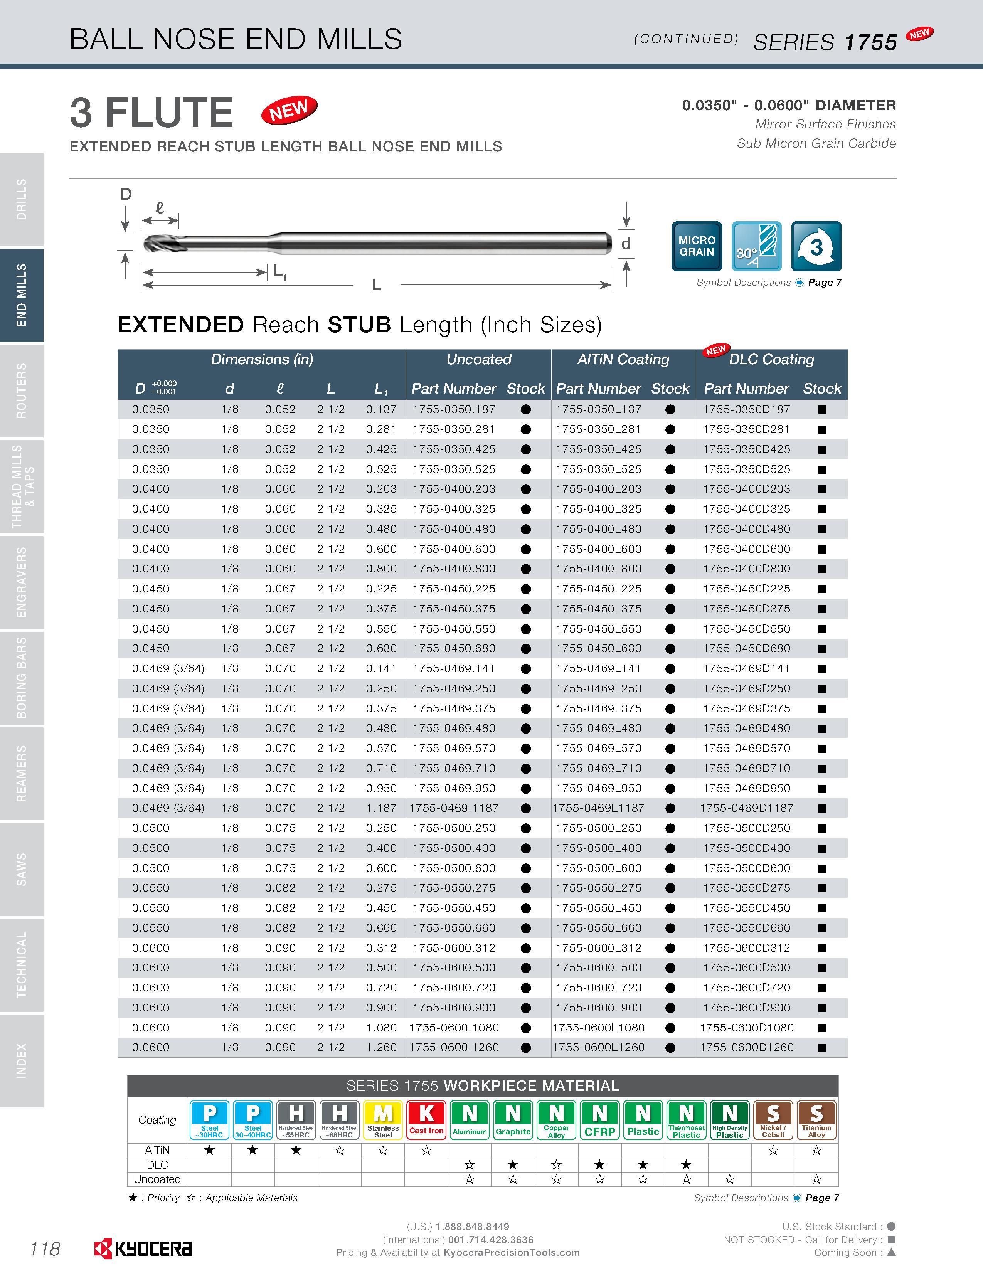Click part number 1755-0450D550
This screenshot has width=983, height=1272.
click(747, 629)
